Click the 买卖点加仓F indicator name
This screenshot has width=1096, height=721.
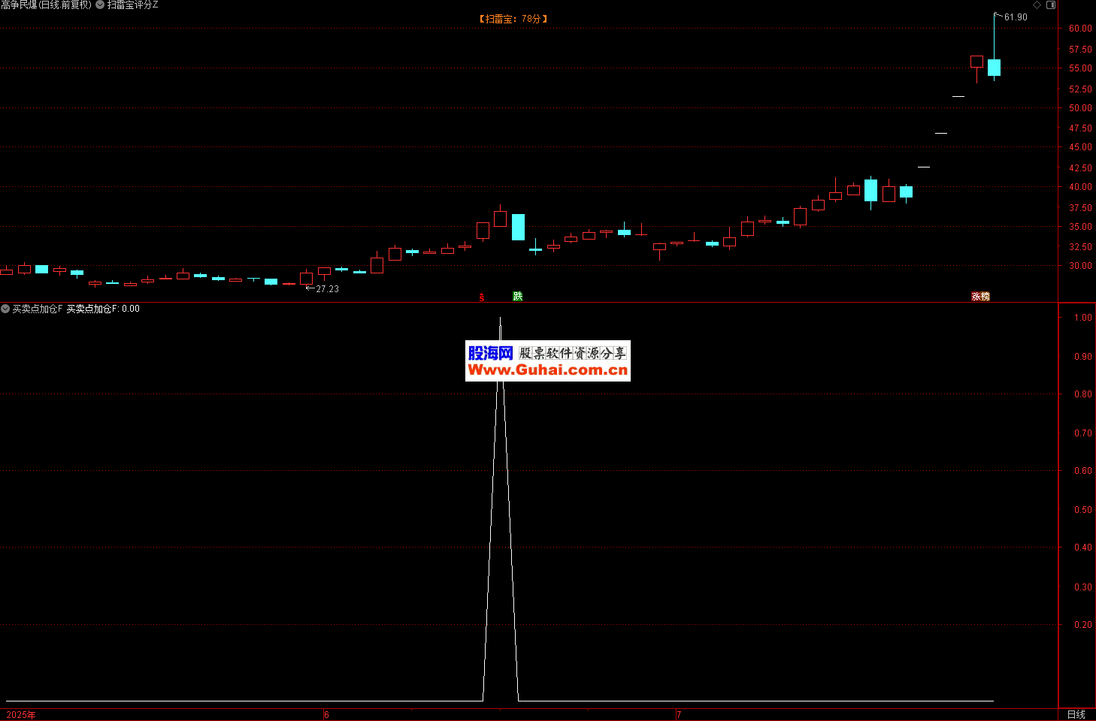[38, 309]
